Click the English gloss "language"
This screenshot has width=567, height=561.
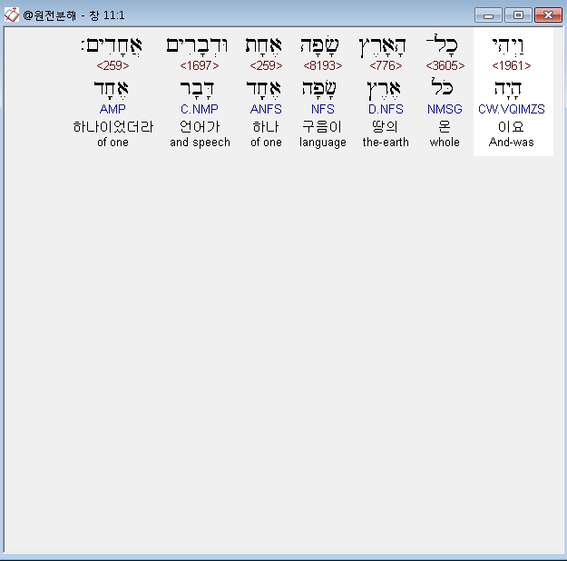[323, 143]
